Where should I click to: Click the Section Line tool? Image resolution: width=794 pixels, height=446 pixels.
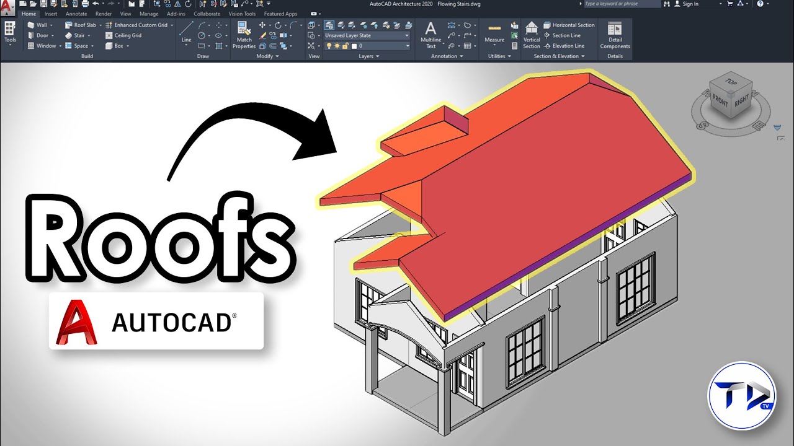(561, 35)
